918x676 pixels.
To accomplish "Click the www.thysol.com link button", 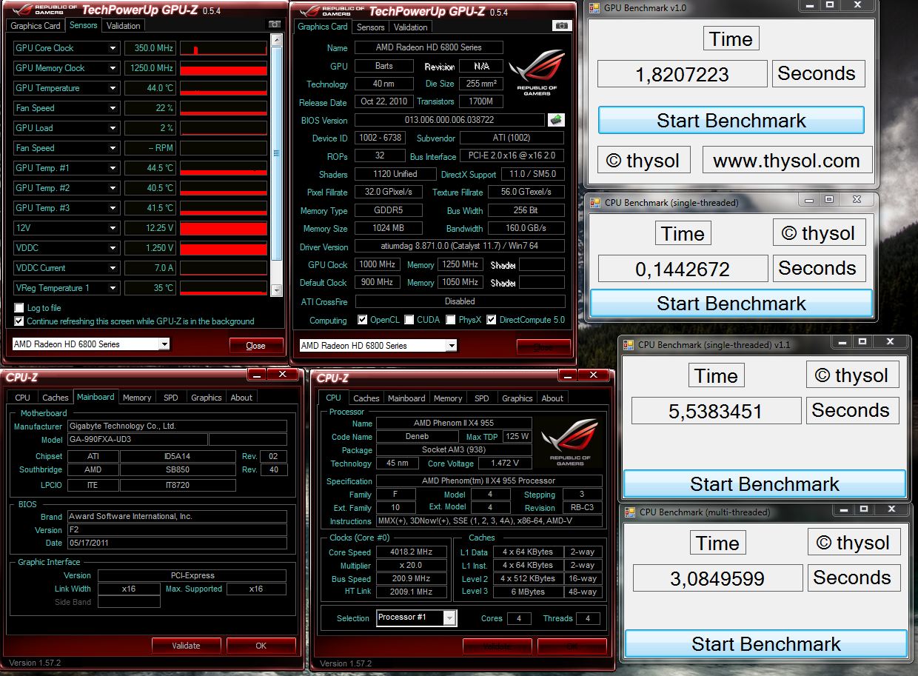I will (787, 161).
